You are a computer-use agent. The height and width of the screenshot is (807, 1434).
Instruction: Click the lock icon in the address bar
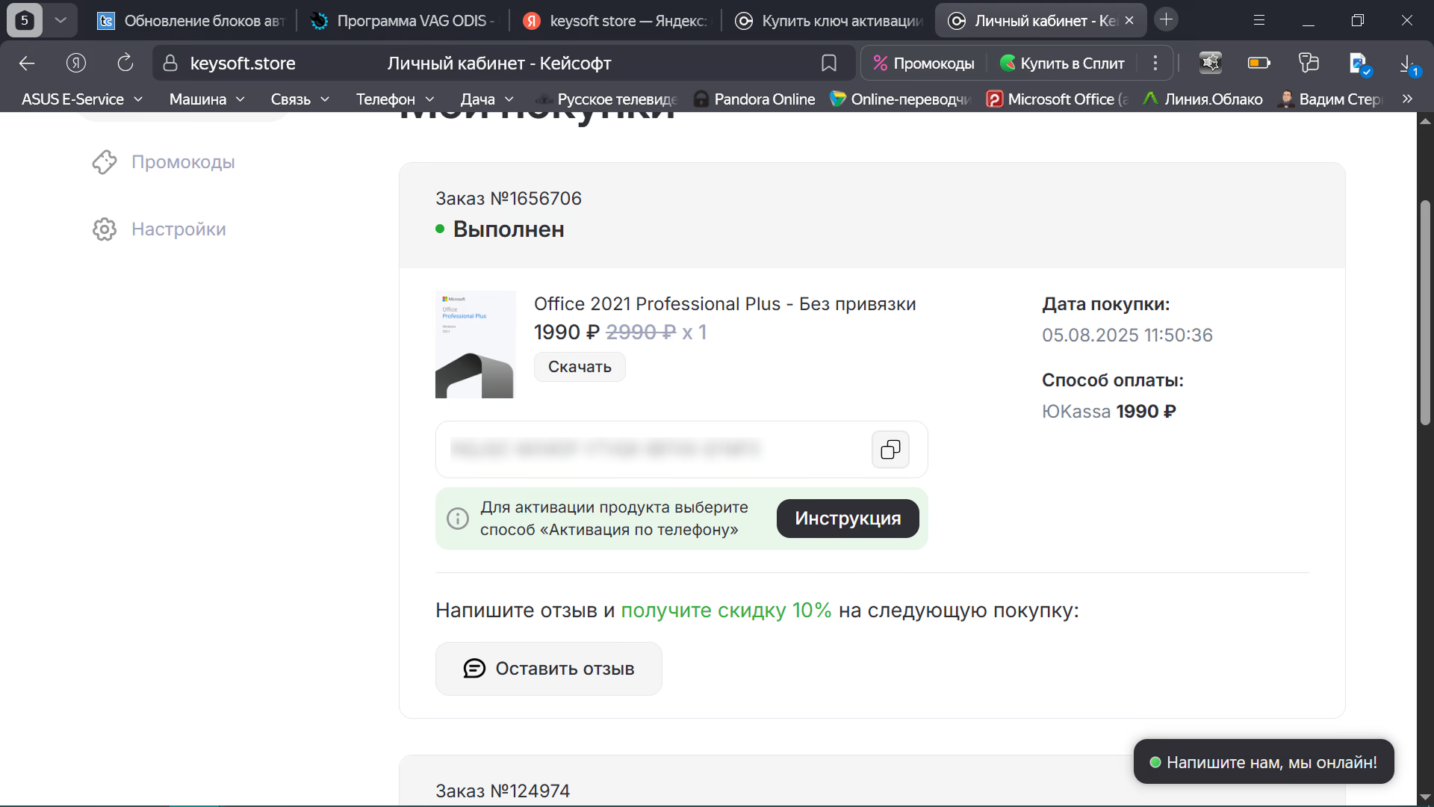tap(170, 64)
